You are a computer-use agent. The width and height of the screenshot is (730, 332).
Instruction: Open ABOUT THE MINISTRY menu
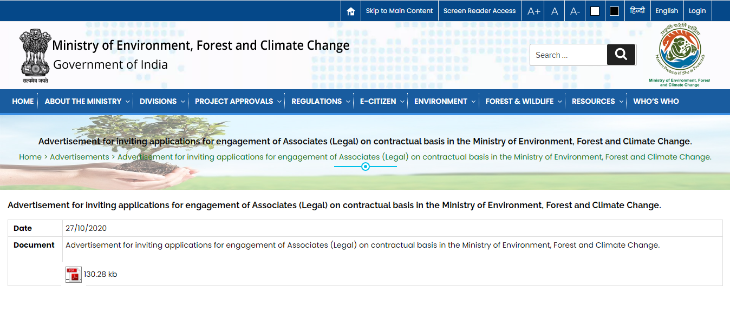83,101
